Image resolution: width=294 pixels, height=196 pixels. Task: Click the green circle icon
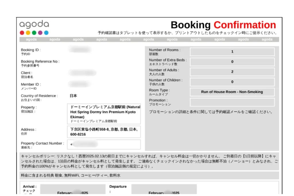coord(34,32)
